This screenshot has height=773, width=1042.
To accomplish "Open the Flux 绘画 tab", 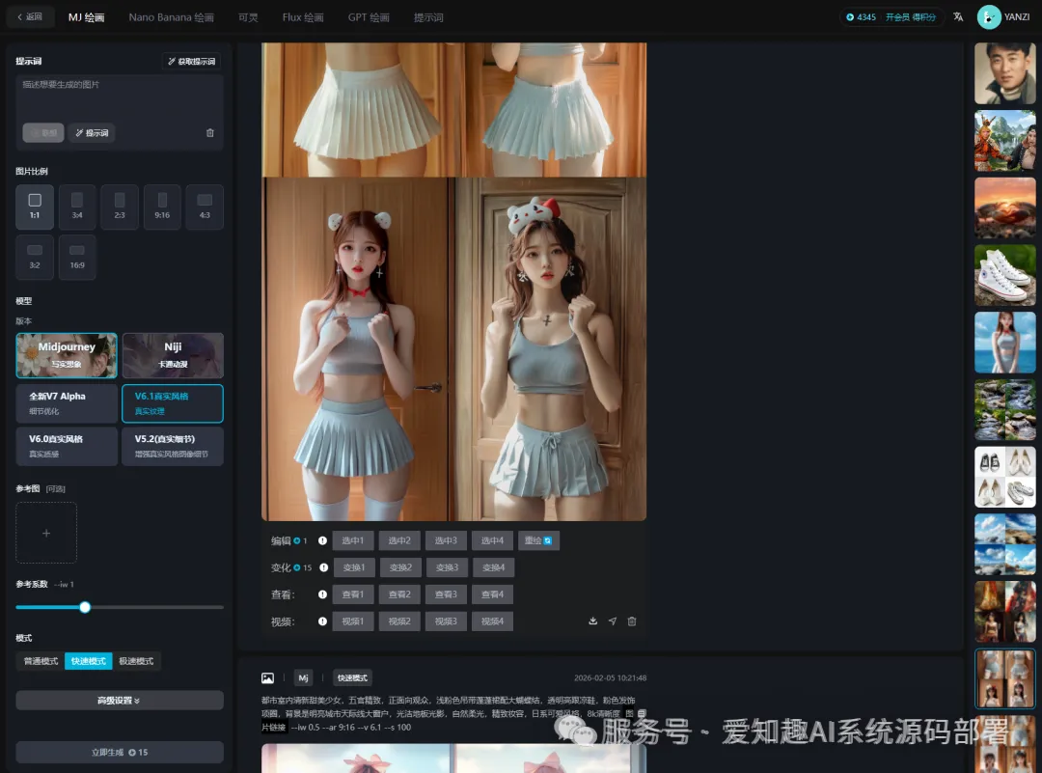I will 303,17.
